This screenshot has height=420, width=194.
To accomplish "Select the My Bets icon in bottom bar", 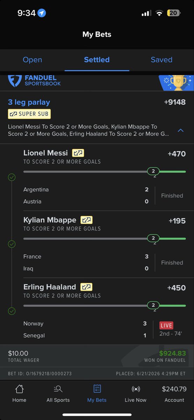I will (97, 389).
